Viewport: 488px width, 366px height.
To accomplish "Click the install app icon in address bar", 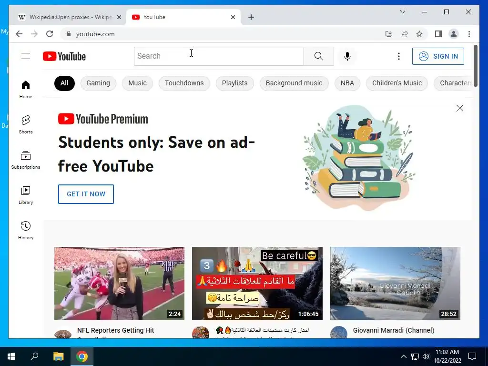I will [x=389, y=34].
